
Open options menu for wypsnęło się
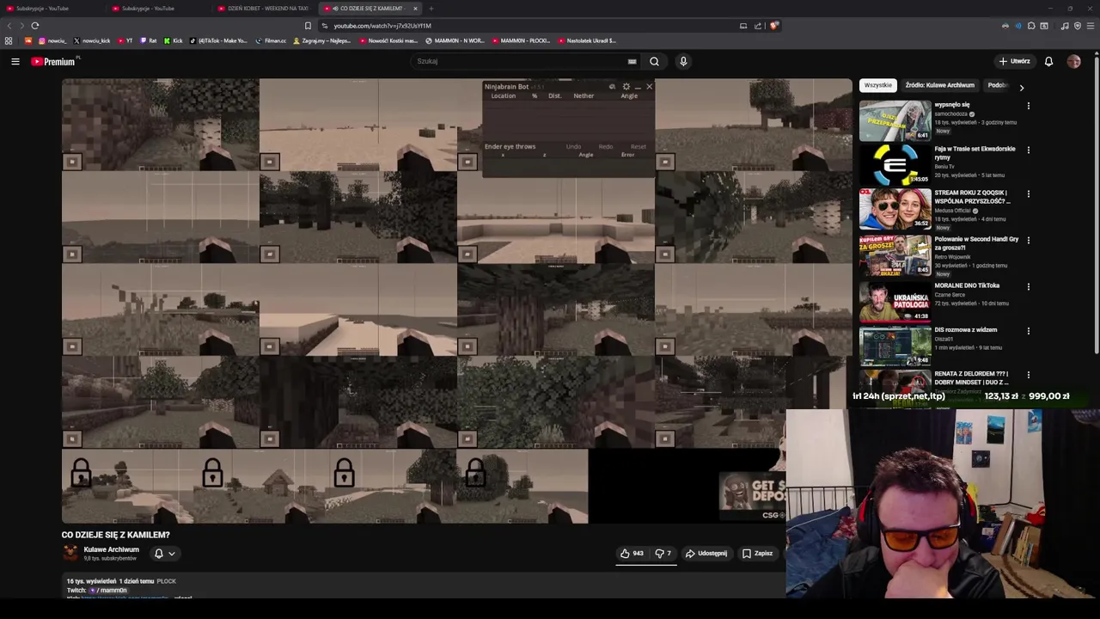click(x=1028, y=106)
